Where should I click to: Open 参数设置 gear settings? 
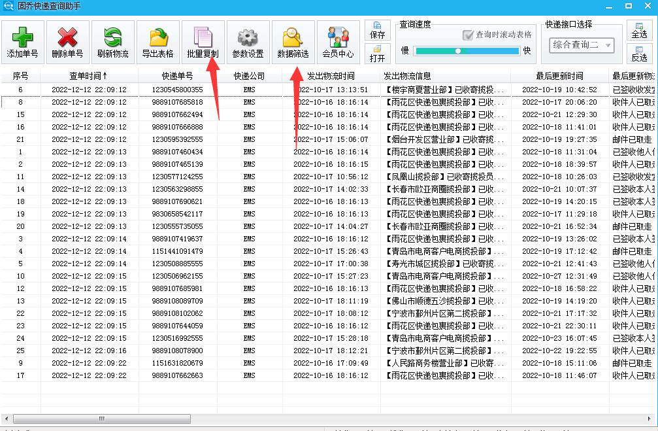pyautogui.click(x=248, y=42)
